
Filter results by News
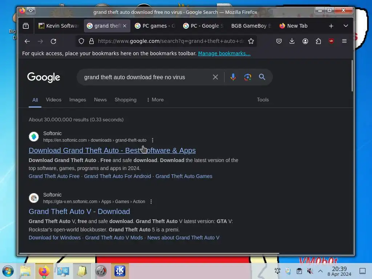click(x=100, y=100)
